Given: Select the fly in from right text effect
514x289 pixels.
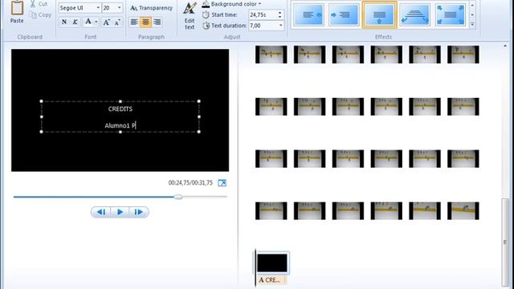Looking at the screenshot, I should click(308, 14).
